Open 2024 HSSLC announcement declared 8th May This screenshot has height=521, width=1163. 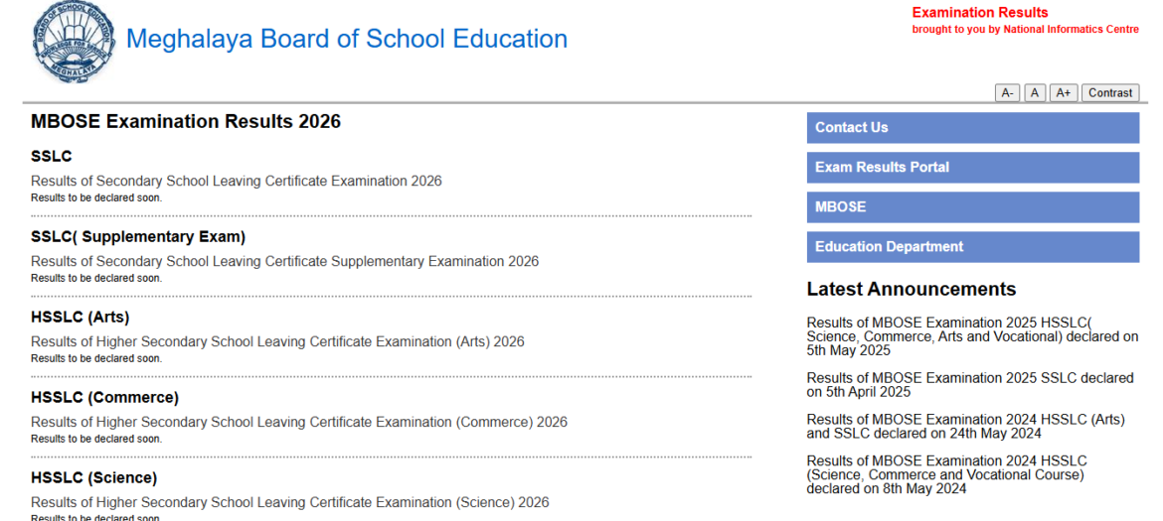coord(946,474)
